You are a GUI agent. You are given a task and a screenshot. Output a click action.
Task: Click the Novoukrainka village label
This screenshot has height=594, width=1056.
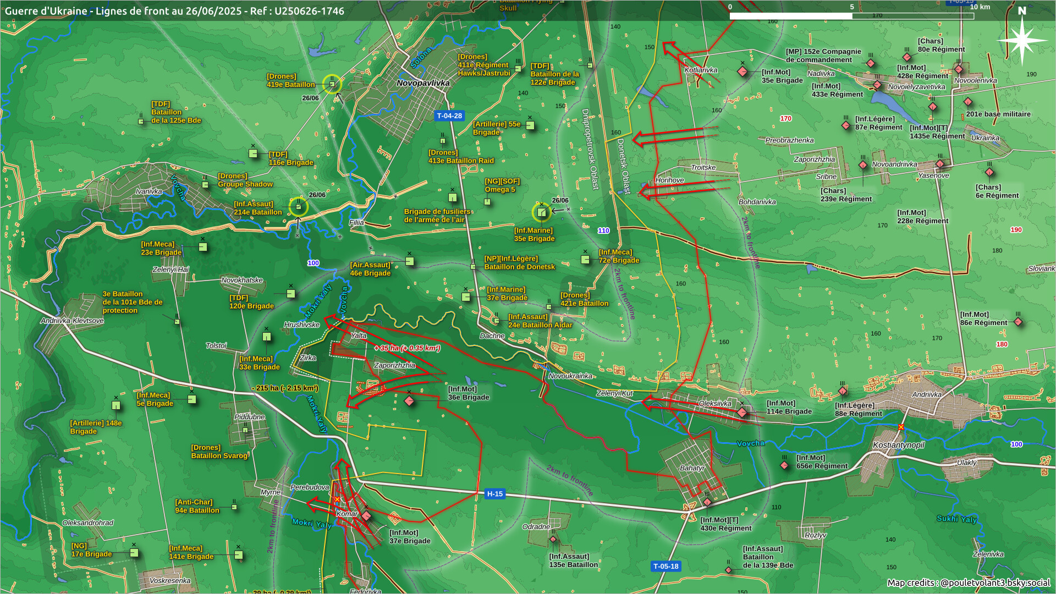click(x=570, y=376)
